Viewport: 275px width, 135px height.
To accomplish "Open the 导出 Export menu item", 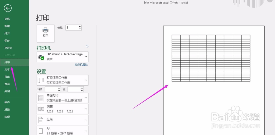I will (x=14, y=77).
